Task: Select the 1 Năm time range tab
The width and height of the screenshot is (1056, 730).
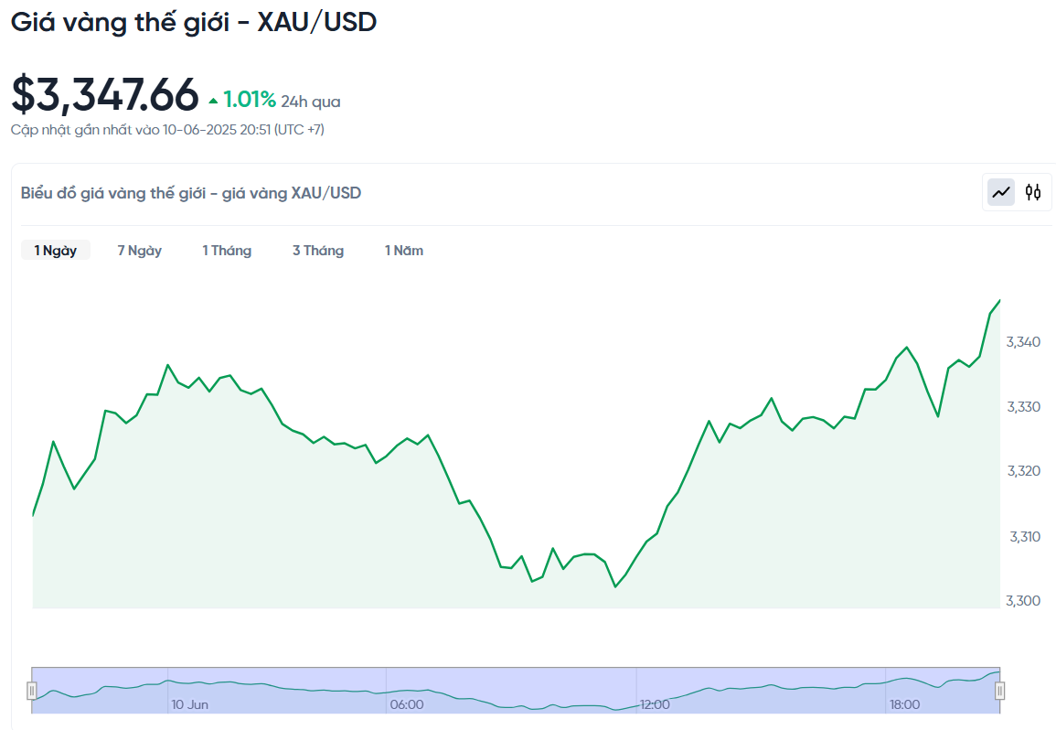Action: pos(404,251)
